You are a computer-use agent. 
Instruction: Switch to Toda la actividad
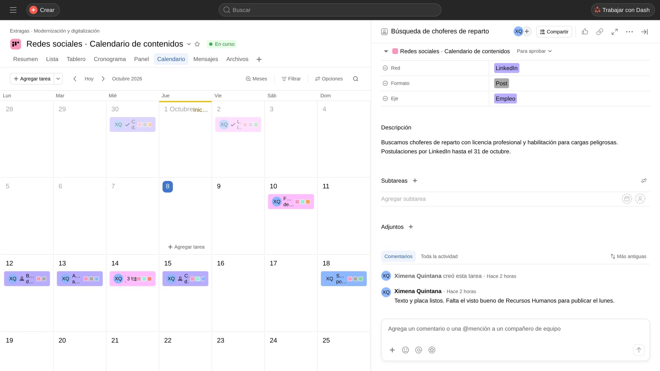439,256
